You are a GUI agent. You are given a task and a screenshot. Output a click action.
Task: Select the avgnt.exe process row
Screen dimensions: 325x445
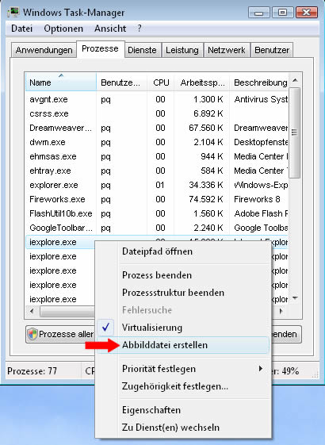(157, 100)
